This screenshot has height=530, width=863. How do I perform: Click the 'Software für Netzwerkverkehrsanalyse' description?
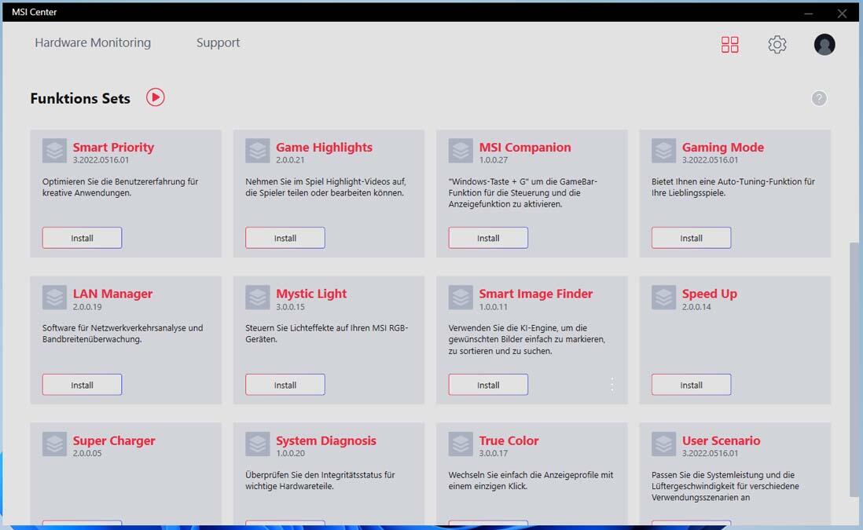coord(123,334)
